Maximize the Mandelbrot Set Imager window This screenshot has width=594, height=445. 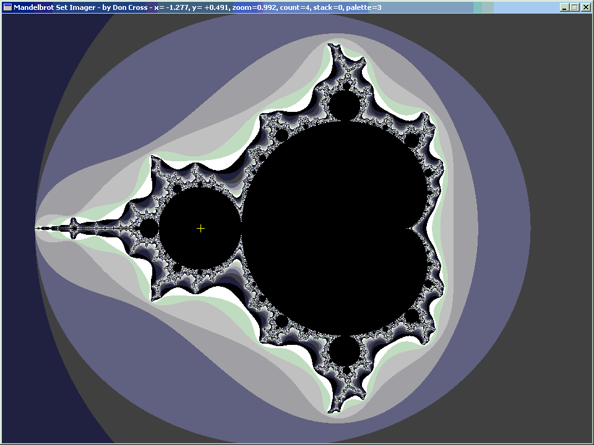[x=574, y=7]
